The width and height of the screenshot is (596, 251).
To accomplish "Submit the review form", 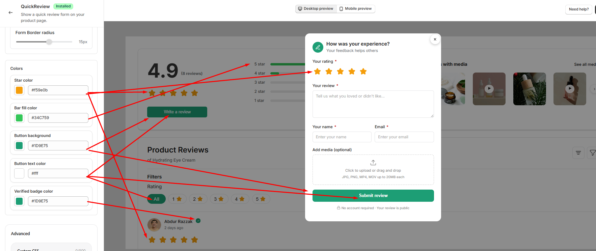I will coord(373,196).
